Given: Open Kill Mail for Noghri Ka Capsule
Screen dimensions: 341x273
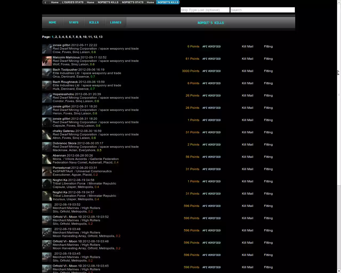Looking at the screenshot, I should (247, 181).
